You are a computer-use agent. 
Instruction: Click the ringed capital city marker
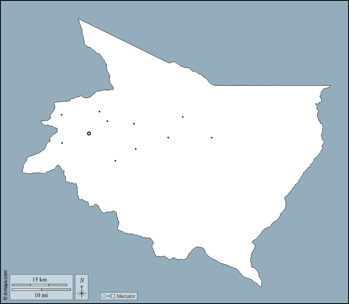tap(89, 133)
